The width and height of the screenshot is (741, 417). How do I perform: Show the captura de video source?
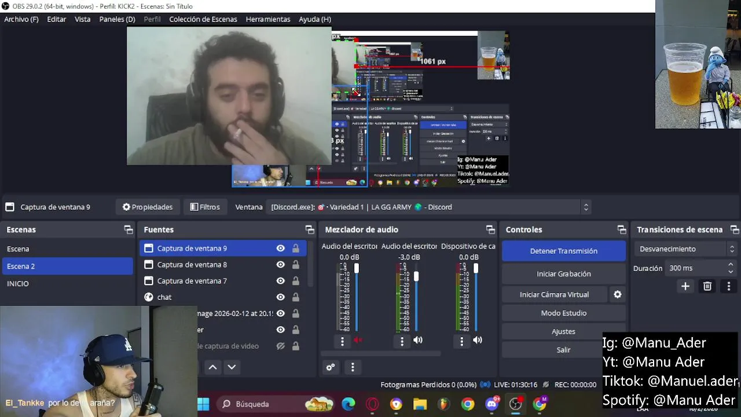[x=281, y=346]
